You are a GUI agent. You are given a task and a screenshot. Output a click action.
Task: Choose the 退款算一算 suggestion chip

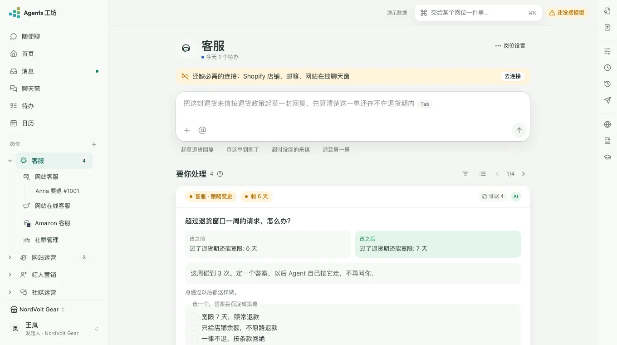coord(336,150)
